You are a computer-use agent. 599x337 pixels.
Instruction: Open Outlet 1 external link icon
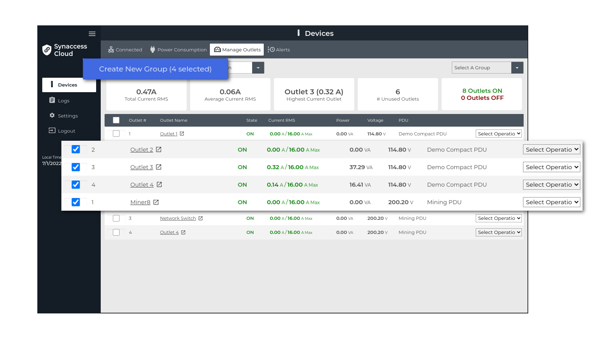(182, 134)
